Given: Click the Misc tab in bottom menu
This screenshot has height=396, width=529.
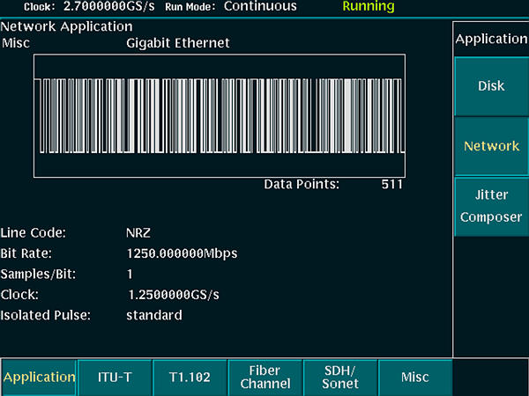Looking at the screenshot, I should coord(414,377).
